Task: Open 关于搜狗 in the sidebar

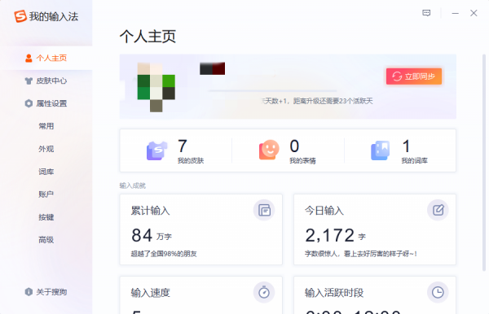Action: point(46,292)
